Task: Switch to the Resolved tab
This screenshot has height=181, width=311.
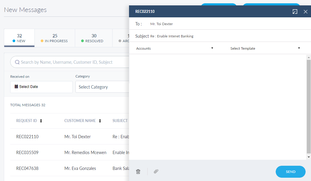Action: coord(94,38)
